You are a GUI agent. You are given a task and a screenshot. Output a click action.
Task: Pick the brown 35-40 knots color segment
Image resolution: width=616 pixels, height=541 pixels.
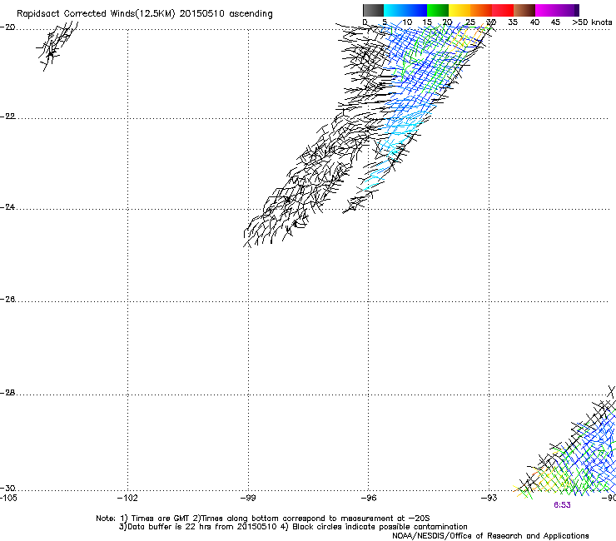coord(524,10)
